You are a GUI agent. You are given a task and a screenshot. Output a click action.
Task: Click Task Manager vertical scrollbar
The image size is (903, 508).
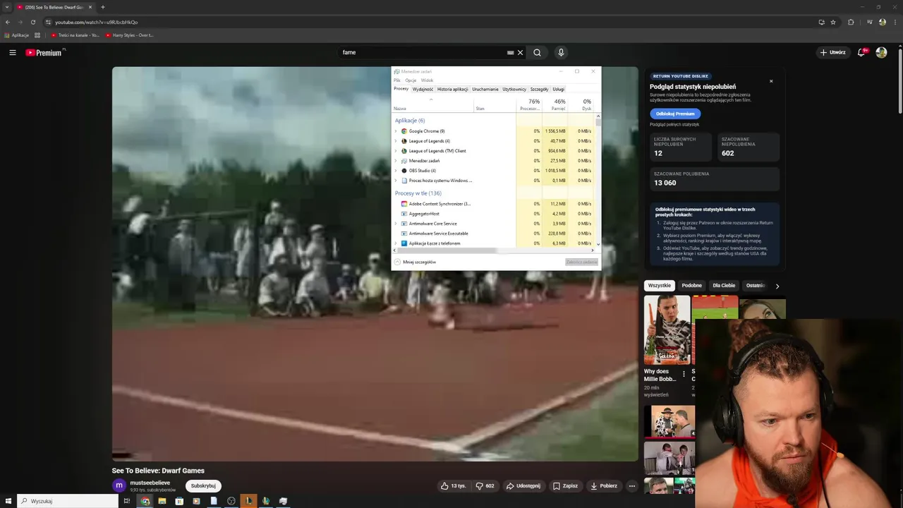coord(598,180)
